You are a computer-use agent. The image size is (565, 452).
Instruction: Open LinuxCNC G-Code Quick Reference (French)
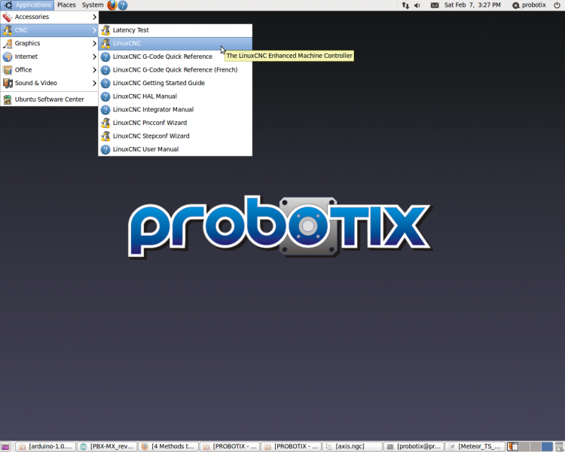click(x=175, y=70)
